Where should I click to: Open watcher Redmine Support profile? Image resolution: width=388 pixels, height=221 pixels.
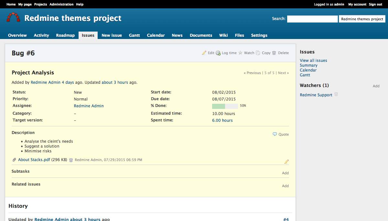(x=316, y=95)
